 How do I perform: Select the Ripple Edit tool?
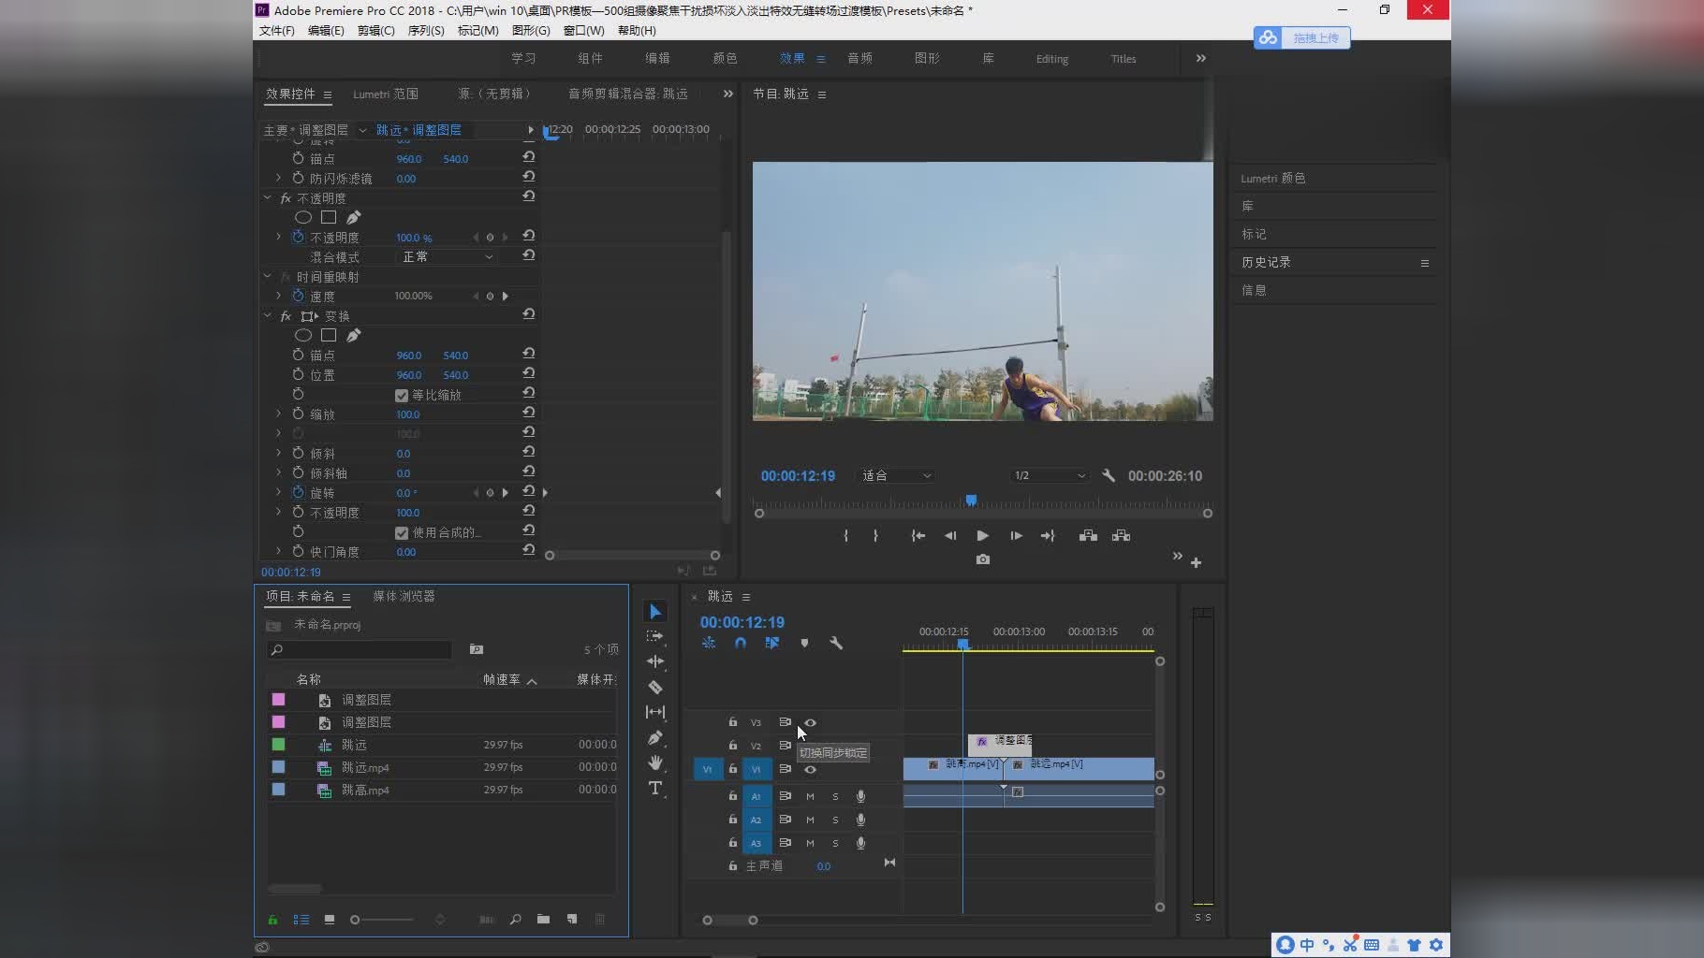[655, 661]
